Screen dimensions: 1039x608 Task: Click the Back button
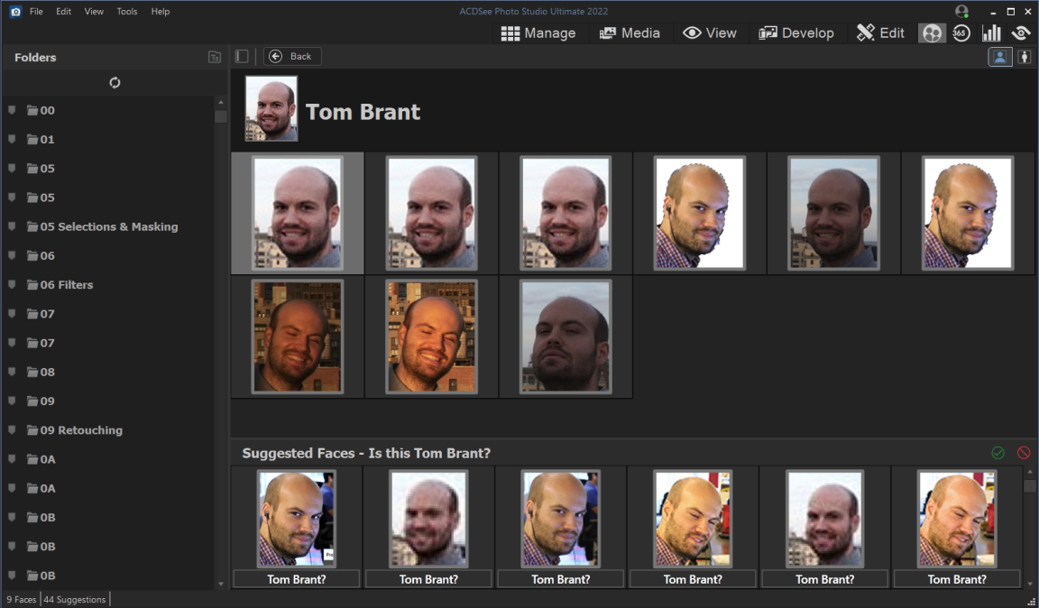click(x=292, y=56)
